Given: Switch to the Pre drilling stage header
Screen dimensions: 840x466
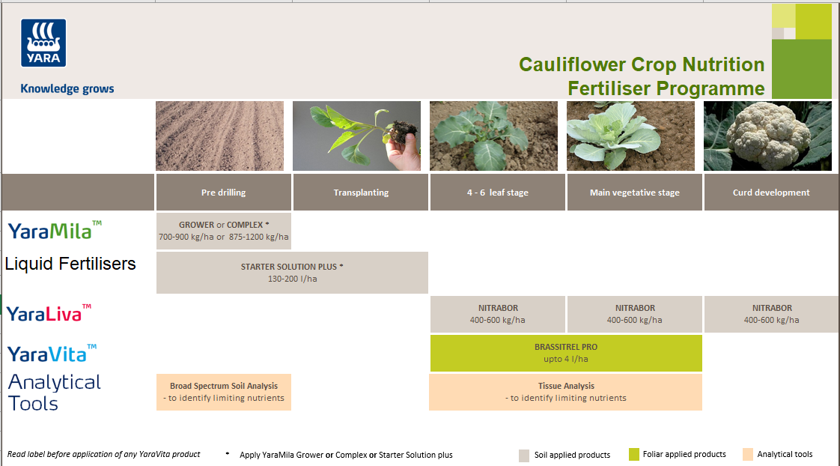Looking at the screenshot, I should [x=222, y=192].
